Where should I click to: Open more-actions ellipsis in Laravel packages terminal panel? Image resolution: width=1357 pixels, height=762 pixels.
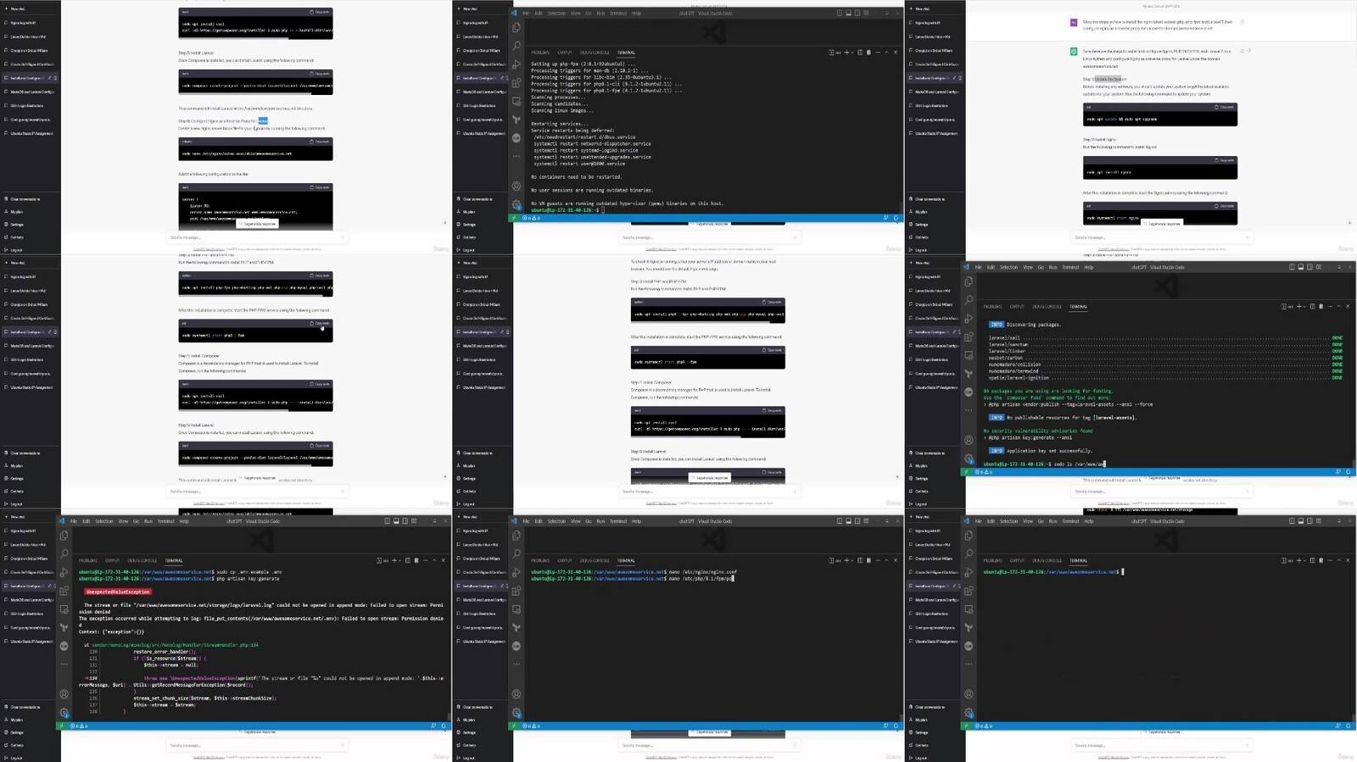click(1330, 306)
